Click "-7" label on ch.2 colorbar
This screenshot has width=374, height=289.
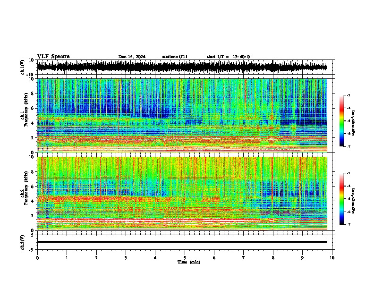[x=348, y=225]
